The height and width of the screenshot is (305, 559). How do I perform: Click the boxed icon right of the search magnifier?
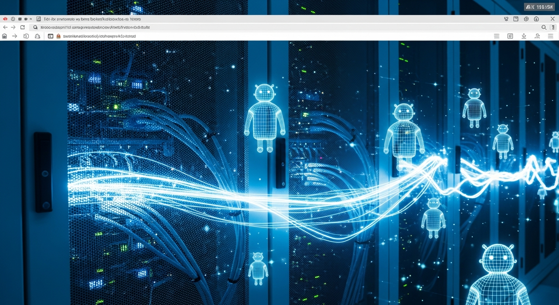pyautogui.click(x=553, y=27)
